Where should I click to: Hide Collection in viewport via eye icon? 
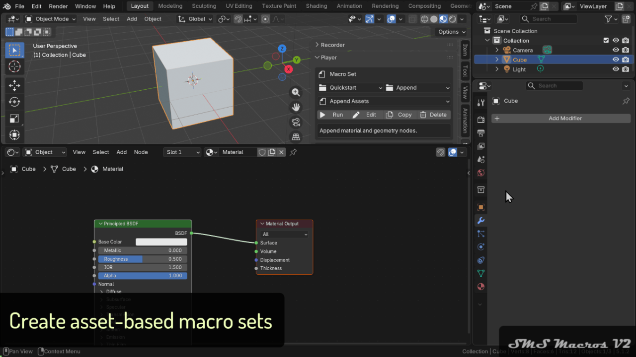point(616,41)
